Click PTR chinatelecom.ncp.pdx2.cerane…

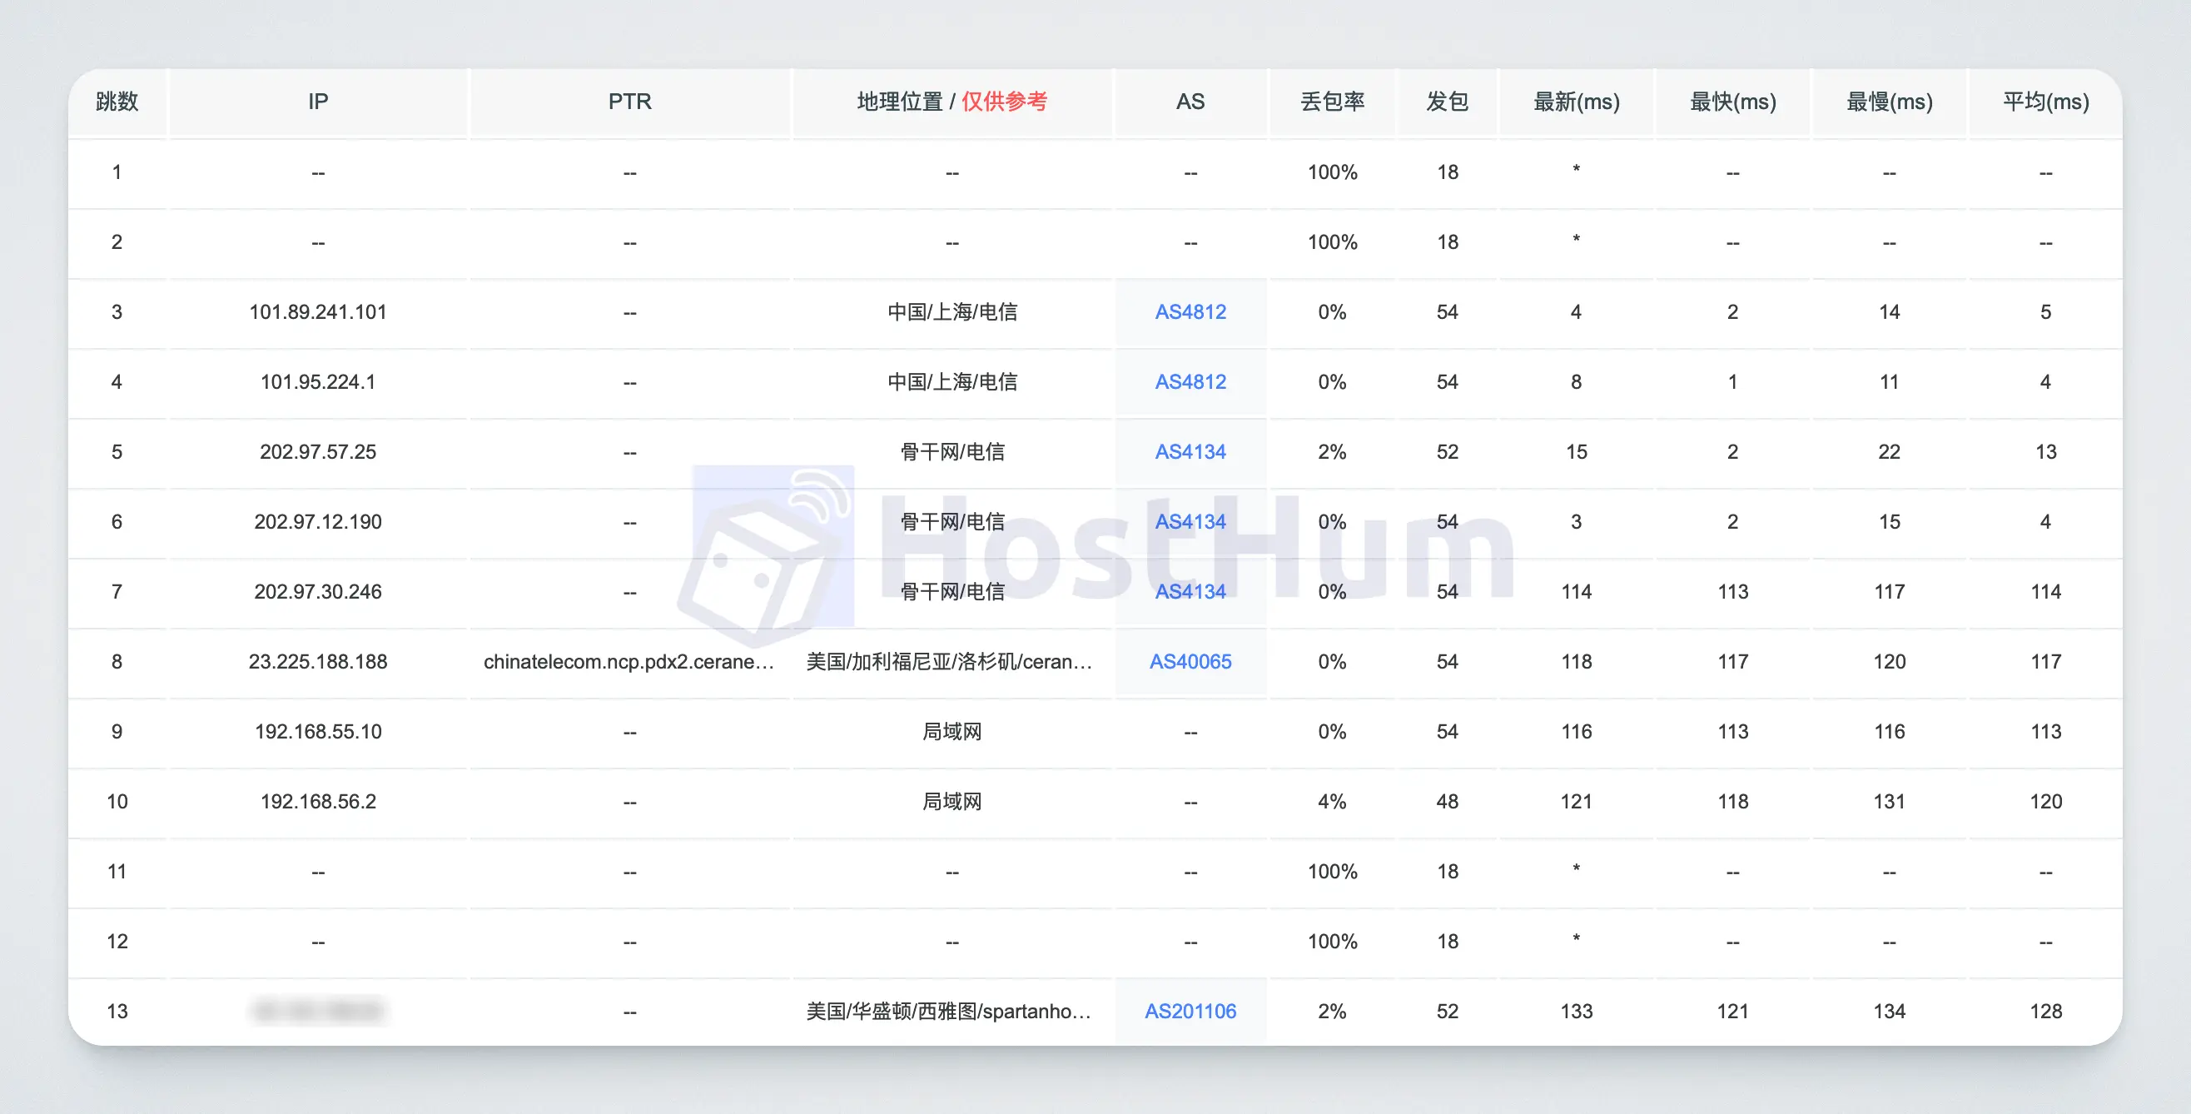(629, 662)
